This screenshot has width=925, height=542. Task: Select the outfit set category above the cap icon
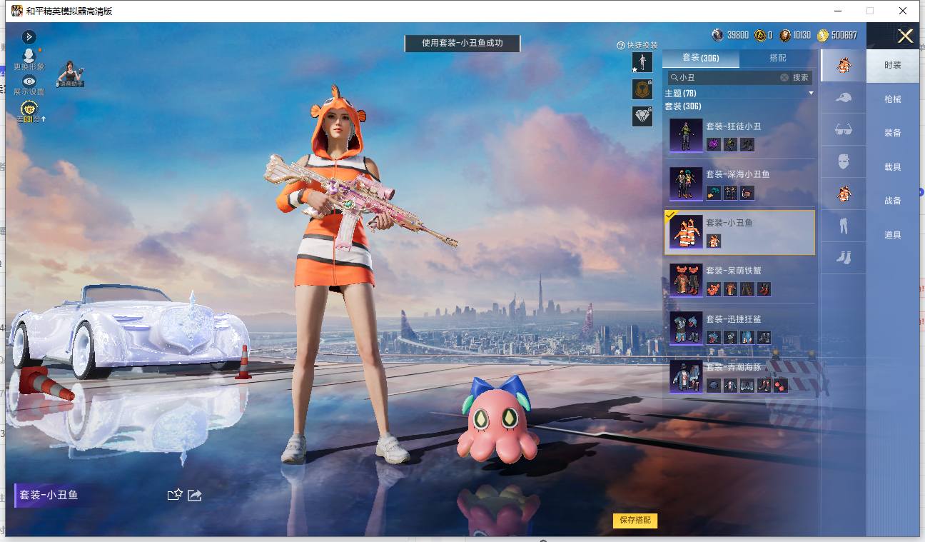tap(844, 65)
